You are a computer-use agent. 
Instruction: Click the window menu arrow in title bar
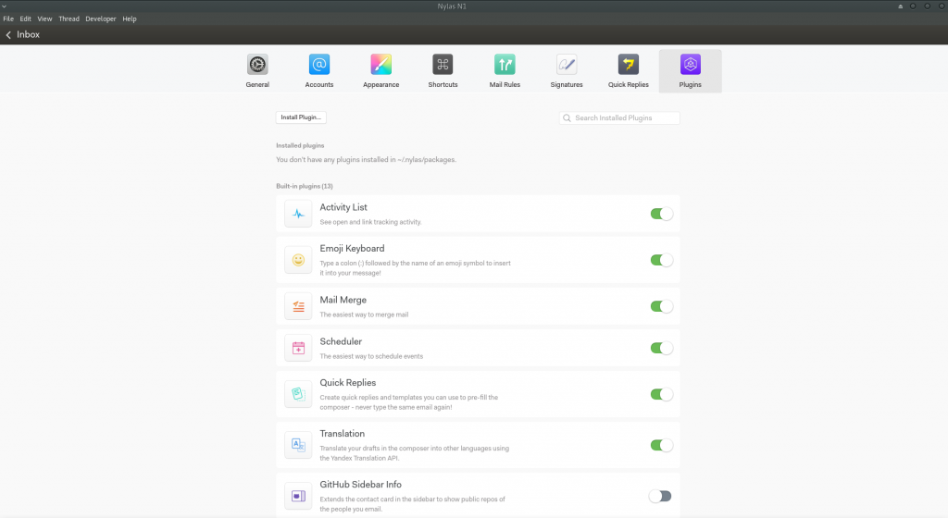(x=5, y=6)
